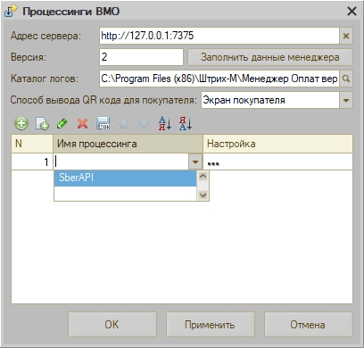Click the N column header
Viewport: 364px width, 348px height.
[32, 144]
